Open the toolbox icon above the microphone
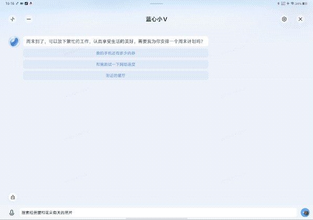 13,197
